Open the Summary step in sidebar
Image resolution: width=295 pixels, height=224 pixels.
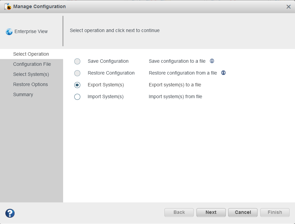point(23,94)
